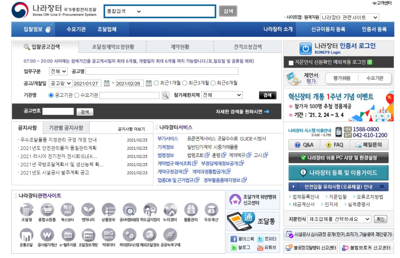The image size is (400, 258).
Task: Open the 통합검색 dropdown in the search bar
Action: [124, 11]
